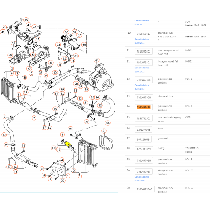Open Cancelled since link under N 91073301

pyautogui.click(x=142, y=70)
